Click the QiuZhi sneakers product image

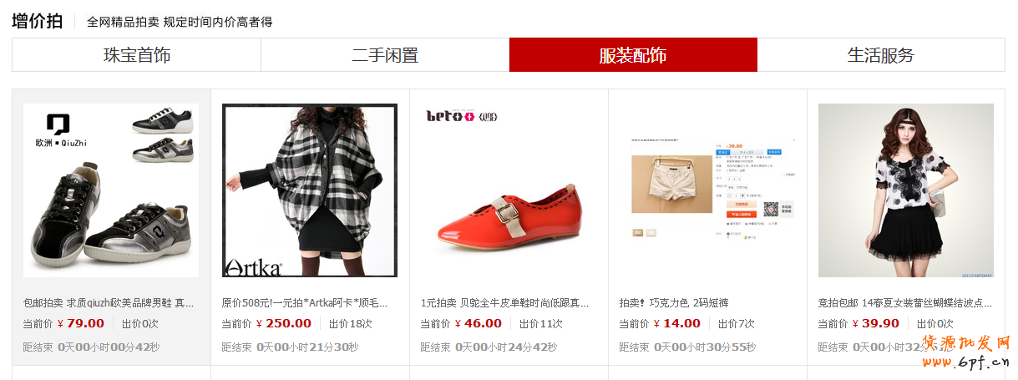click(111, 190)
